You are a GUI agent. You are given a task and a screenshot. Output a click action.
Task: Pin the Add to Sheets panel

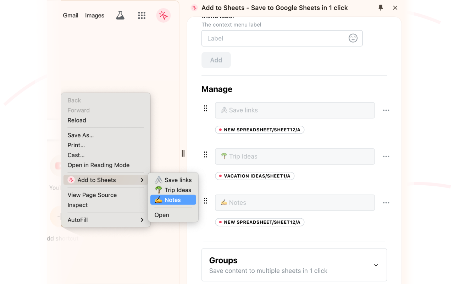[381, 7]
